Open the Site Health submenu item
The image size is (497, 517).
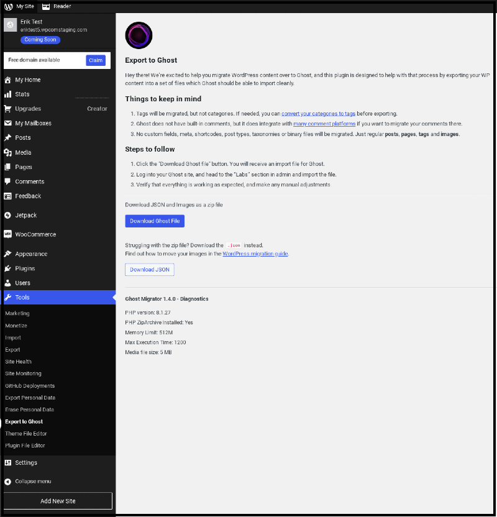click(18, 362)
